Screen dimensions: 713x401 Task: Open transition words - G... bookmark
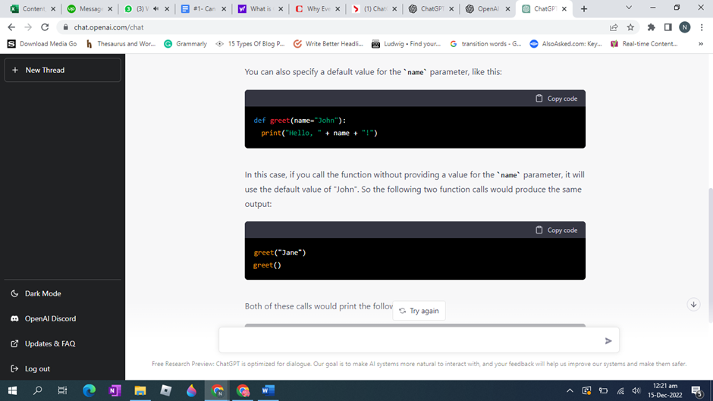(x=485, y=44)
